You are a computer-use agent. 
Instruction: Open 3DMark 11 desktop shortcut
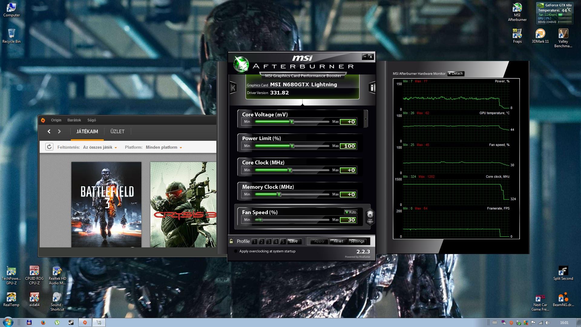coord(540,36)
